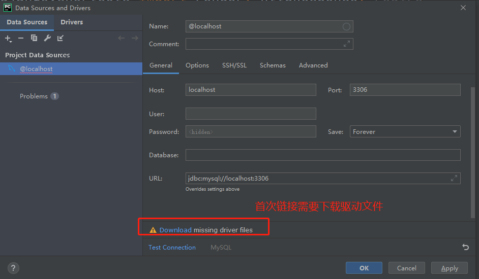Switch to Drivers tab
This screenshot has height=279, width=479.
pyautogui.click(x=72, y=22)
